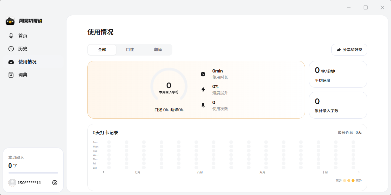The image size is (391, 195).
Task: Click the 口述 0% text
Action: pos(161,110)
